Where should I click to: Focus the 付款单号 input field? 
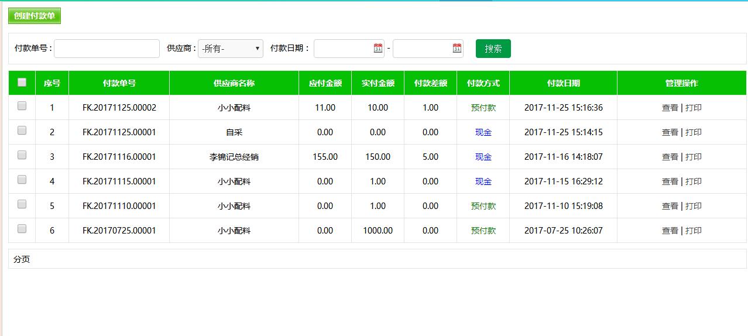point(107,49)
